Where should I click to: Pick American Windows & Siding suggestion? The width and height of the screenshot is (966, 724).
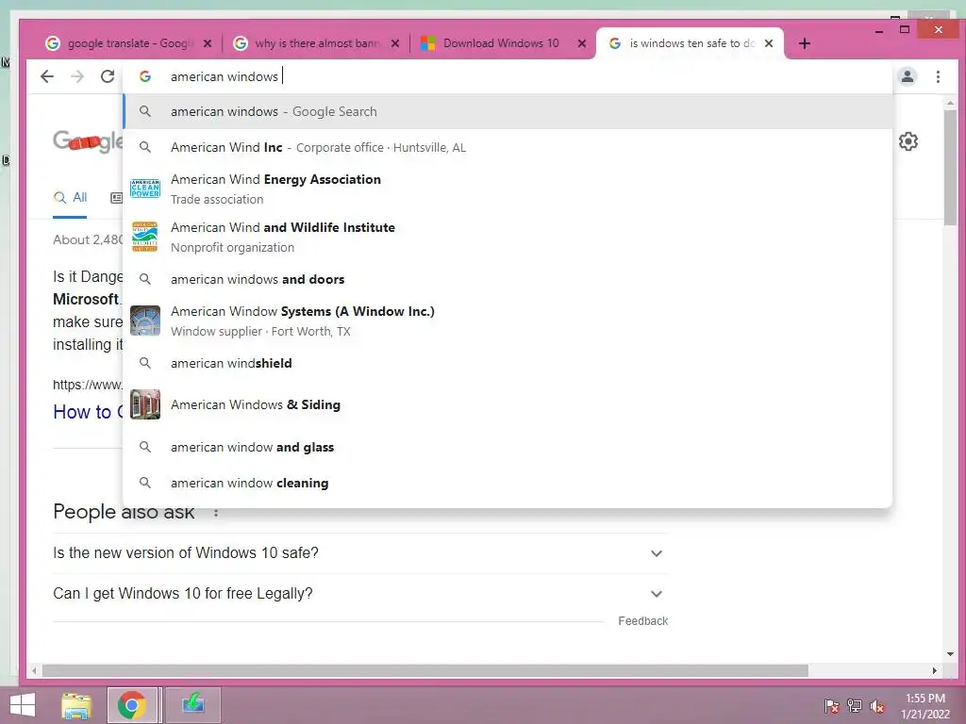click(508, 404)
